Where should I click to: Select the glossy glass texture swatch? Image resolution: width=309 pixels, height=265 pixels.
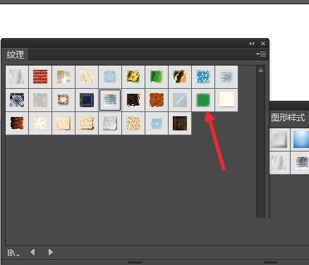[180, 100]
